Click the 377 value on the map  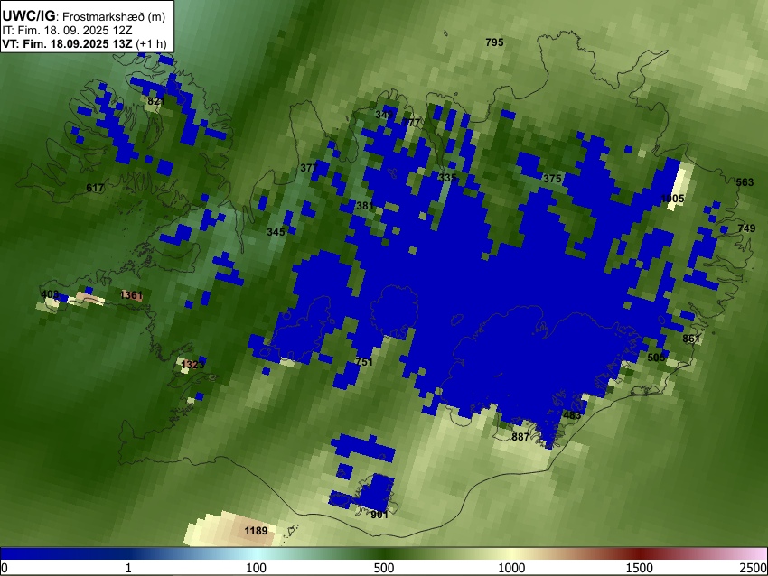(309, 168)
